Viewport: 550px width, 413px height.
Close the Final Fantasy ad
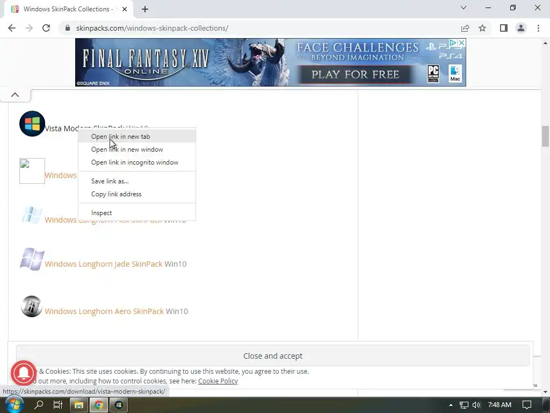point(462,43)
